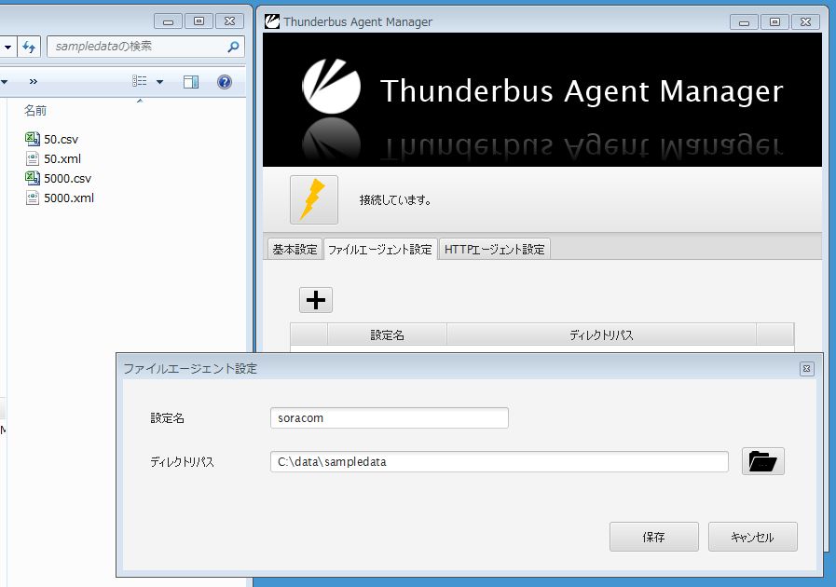Close the Explorer window

(x=230, y=21)
